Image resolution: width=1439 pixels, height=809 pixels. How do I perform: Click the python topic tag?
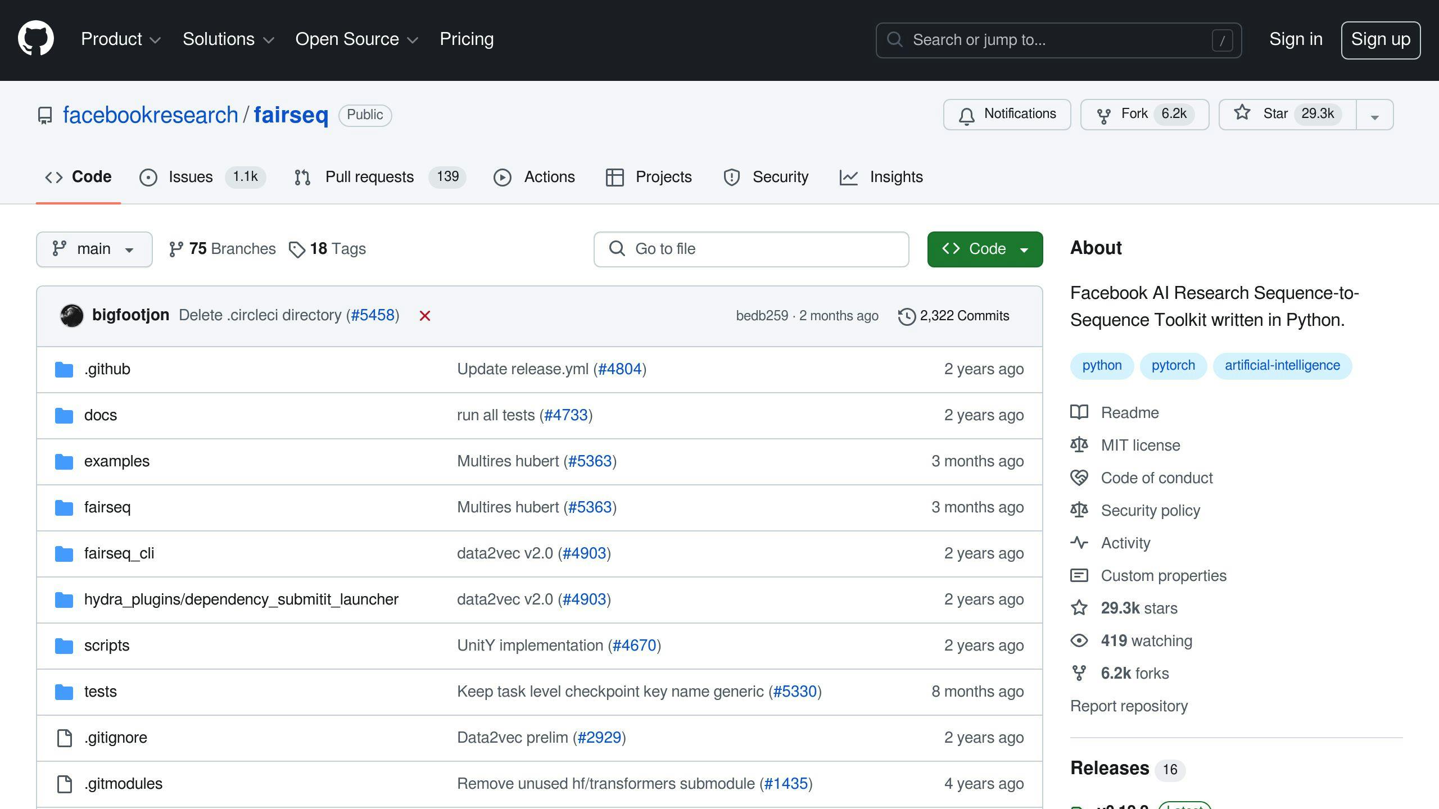[1102, 366]
